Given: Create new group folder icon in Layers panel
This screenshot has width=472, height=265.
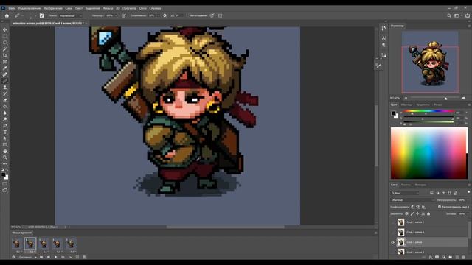Looking at the screenshot, I should (451, 258).
